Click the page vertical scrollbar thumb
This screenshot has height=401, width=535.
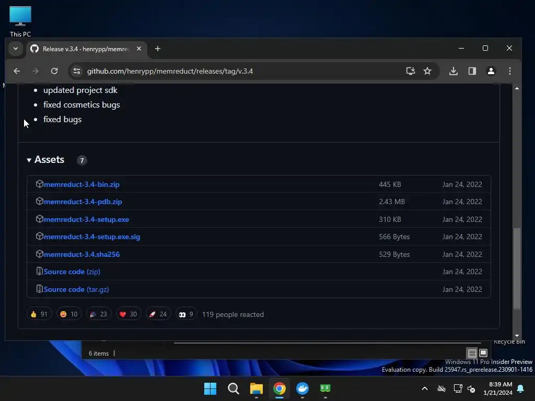tap(517, 268)
